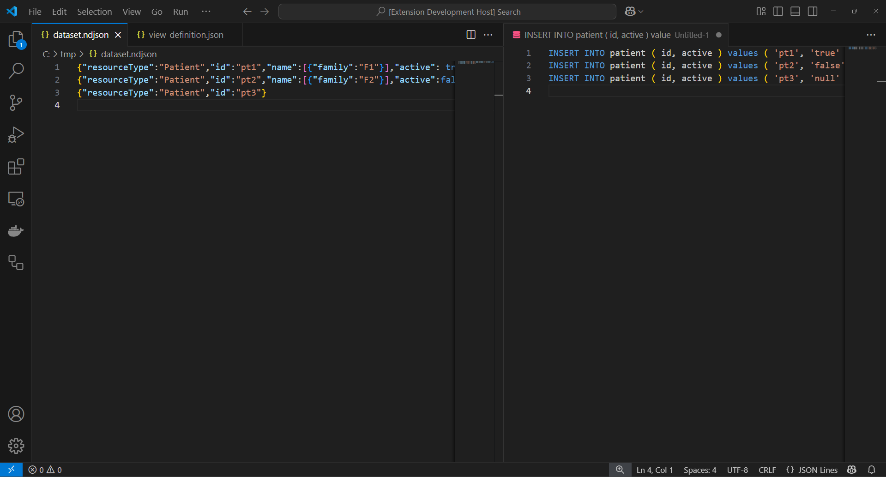Open the Edit menu
The width and height of the screenshot is (886, 477).
coord(59,12)
